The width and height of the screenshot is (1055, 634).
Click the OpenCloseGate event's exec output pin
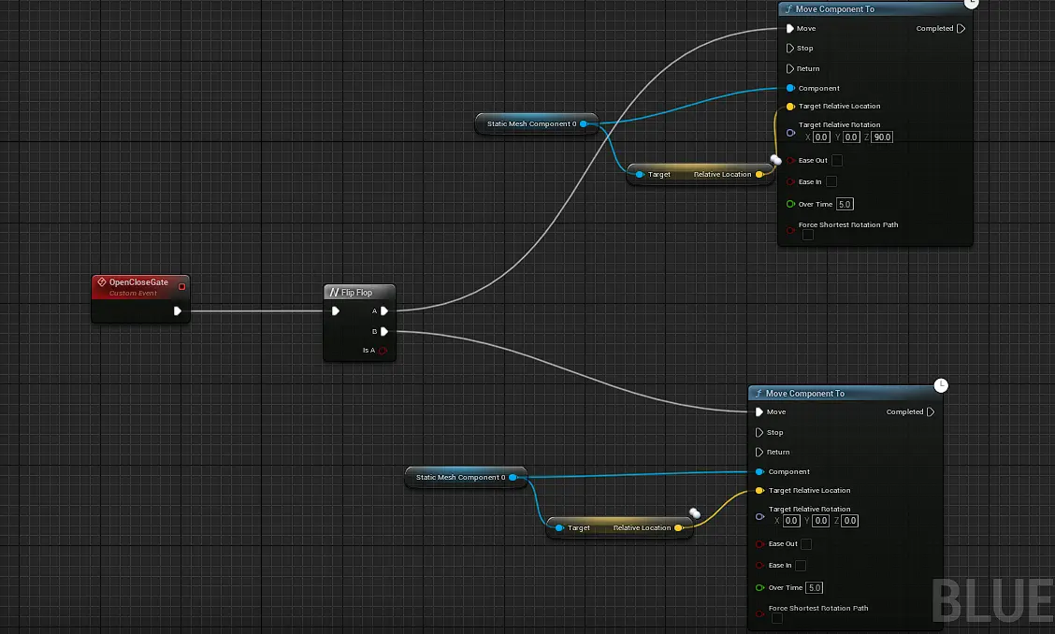(178, 311)
